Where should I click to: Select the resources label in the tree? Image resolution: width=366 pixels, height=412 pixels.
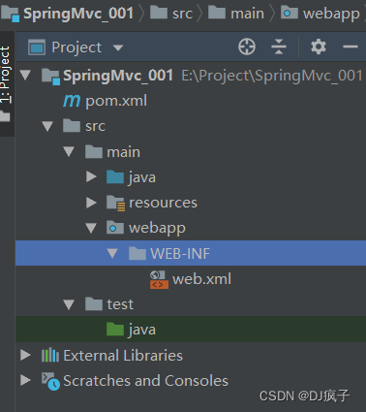coord(163,203)
